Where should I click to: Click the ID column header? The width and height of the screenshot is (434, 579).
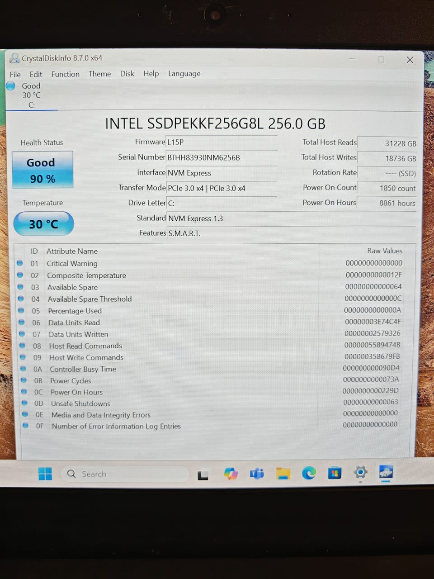(34, 251)
